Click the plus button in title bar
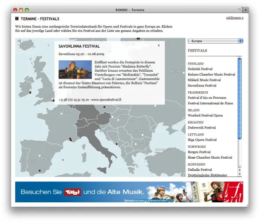The image size is (260, 222). (x=246, y=10)
